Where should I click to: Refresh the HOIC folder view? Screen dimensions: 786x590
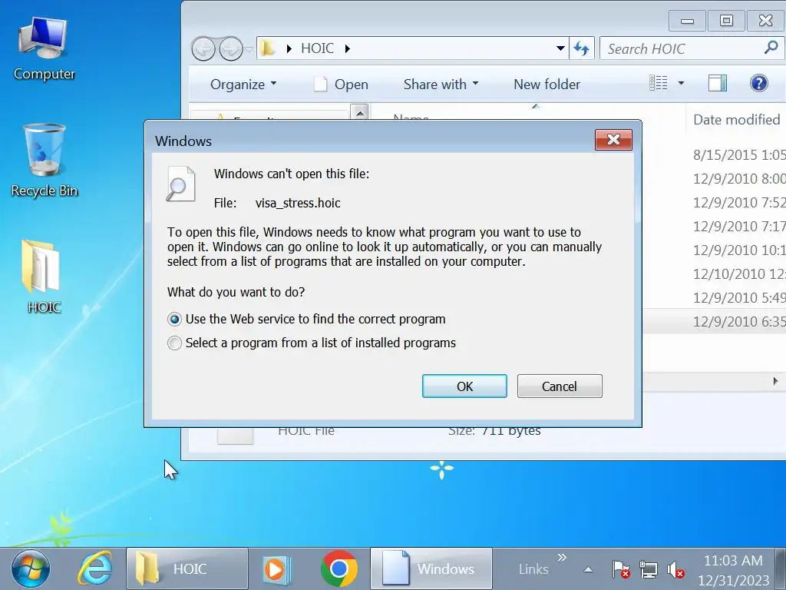[582, 48]
